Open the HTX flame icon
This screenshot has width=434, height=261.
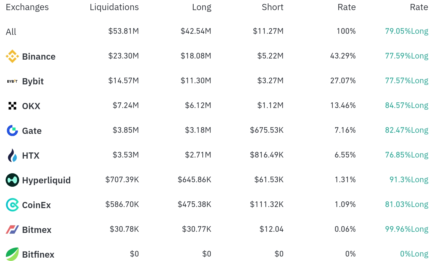pos(12,155)
